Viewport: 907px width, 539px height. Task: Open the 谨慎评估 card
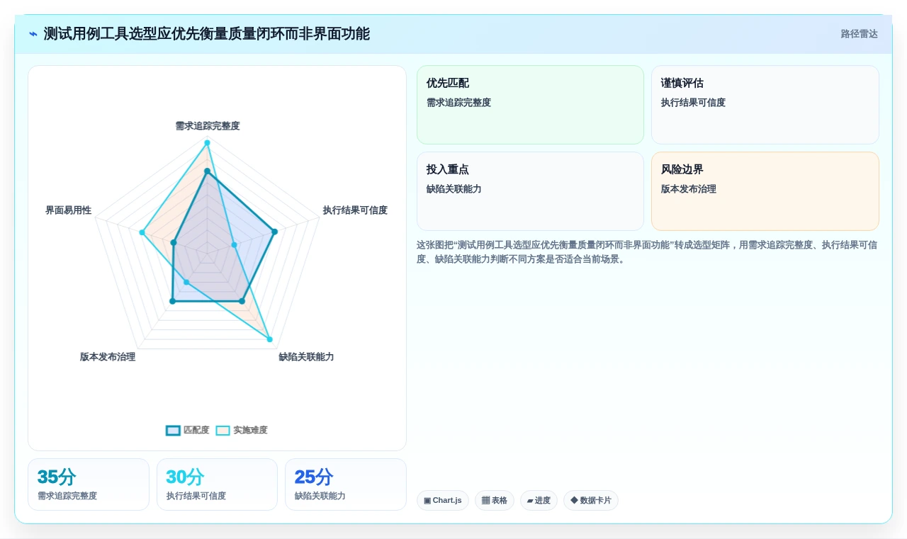point(765,105)
